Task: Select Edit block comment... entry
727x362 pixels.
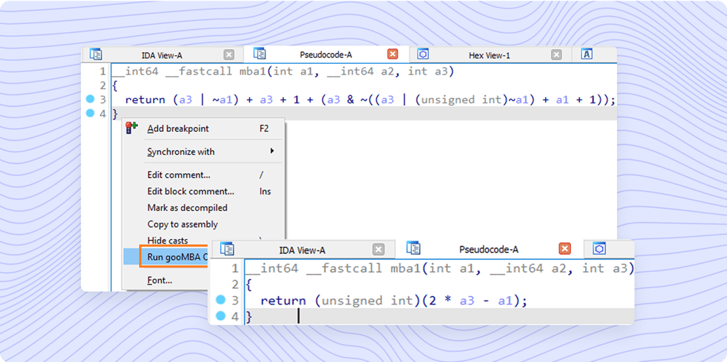Action: (204, 192)
